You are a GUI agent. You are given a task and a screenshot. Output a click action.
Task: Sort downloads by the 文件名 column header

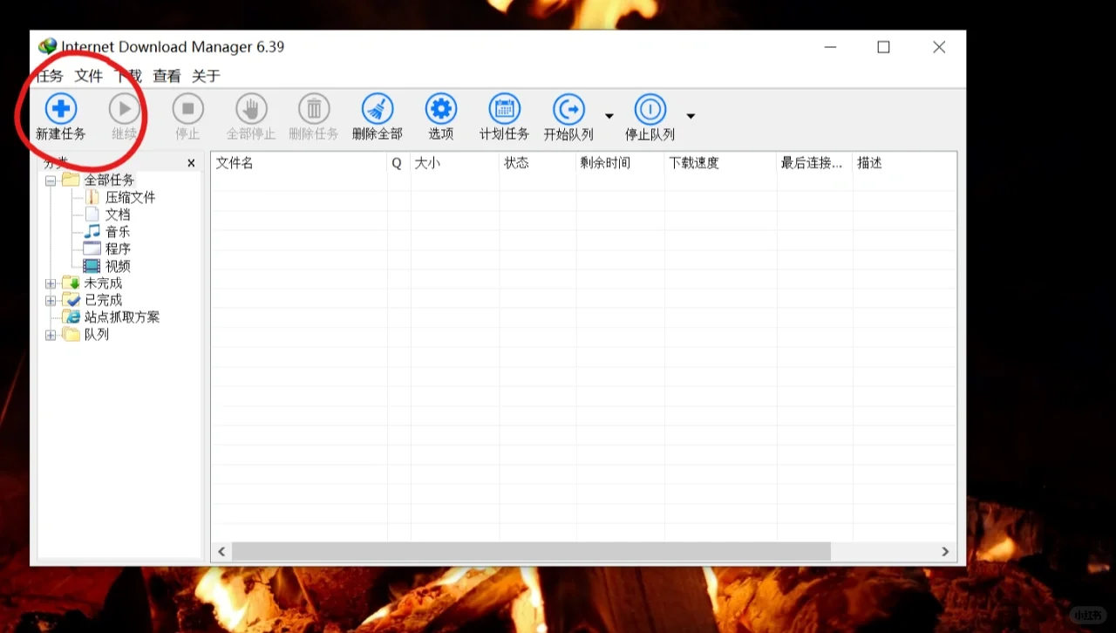234,162
